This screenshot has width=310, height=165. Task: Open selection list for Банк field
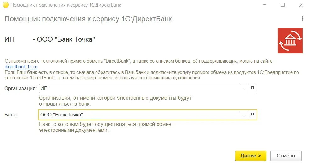pos(244,115)
